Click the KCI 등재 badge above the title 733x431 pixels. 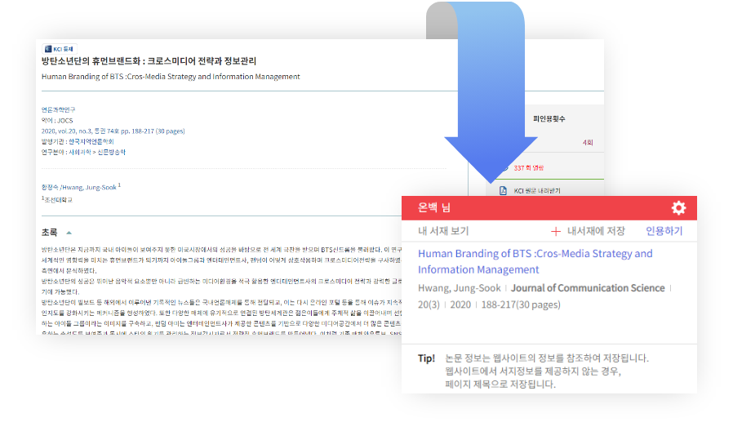(60, 49)
